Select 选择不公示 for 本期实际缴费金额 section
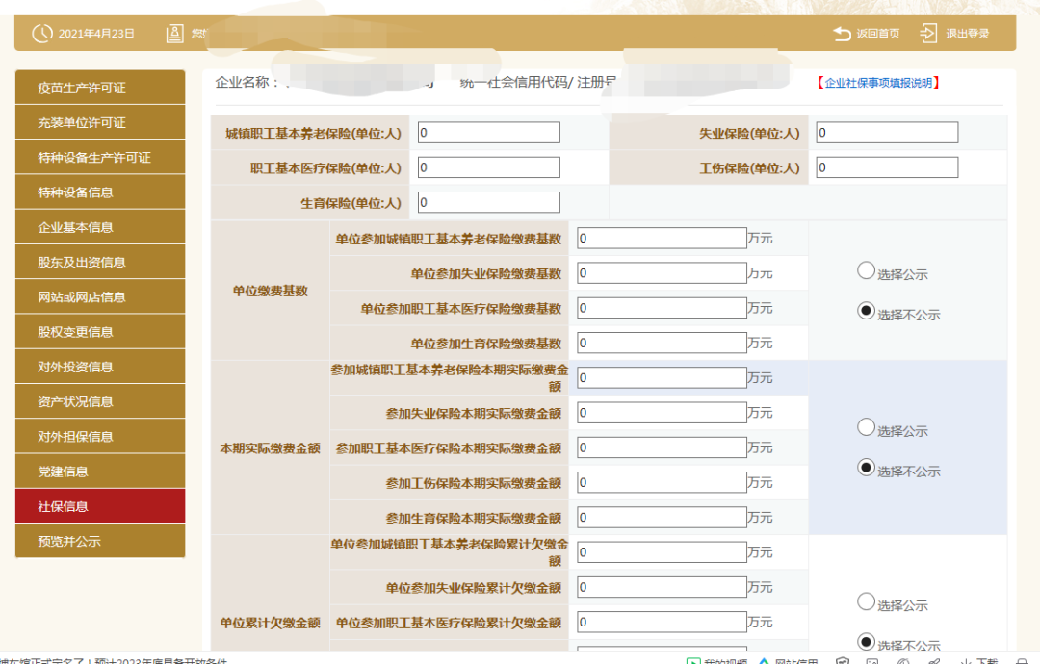Screen dimensions: 1040x664 [865, 470]
